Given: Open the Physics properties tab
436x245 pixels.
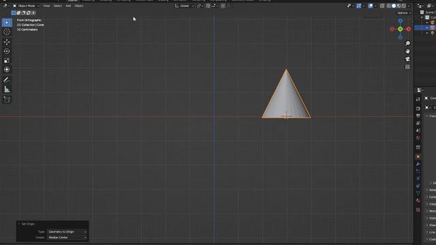Looking at the screenshot, I should pyautogui.click(x=418, y=178).
